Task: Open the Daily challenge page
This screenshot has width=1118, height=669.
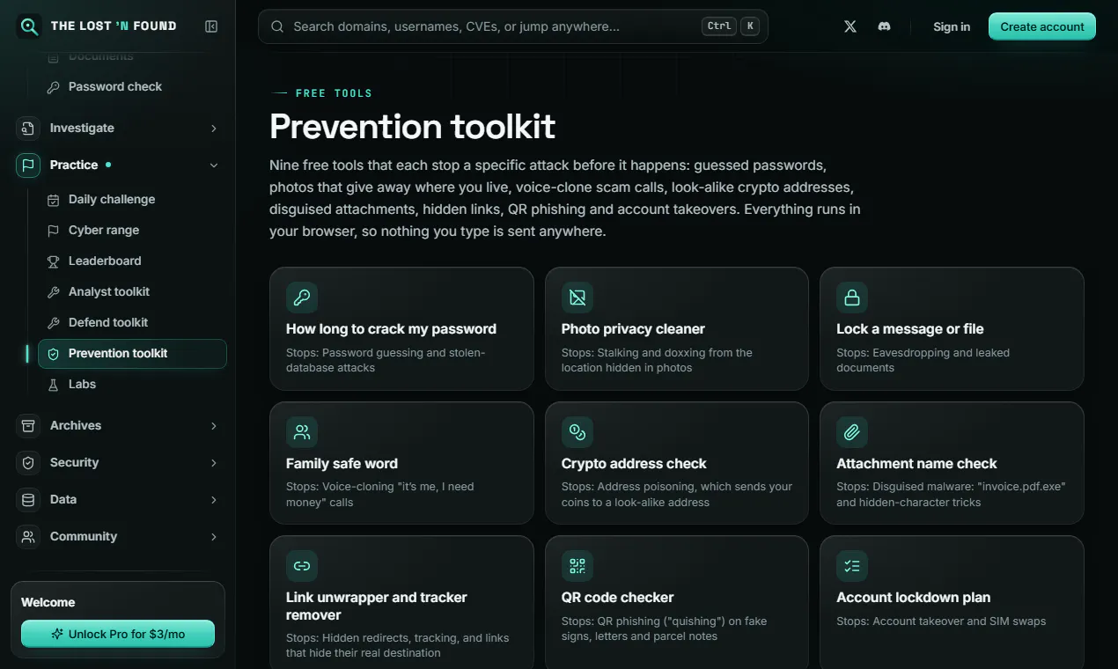Action: [x=132, y=200]
